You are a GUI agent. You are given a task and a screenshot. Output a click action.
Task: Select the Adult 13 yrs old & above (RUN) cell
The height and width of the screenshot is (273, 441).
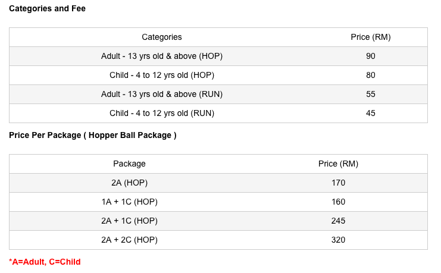click(x=162, y=94)
